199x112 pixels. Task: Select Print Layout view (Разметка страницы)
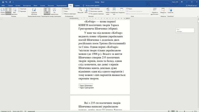(x=8, y=11)
